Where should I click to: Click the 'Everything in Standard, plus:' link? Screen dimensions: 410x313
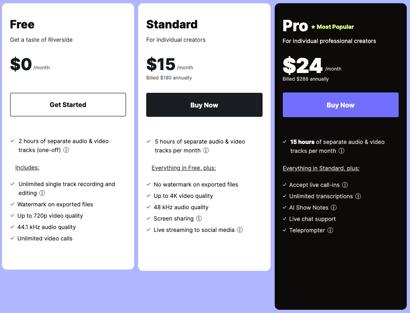click(x=321, y=168)
